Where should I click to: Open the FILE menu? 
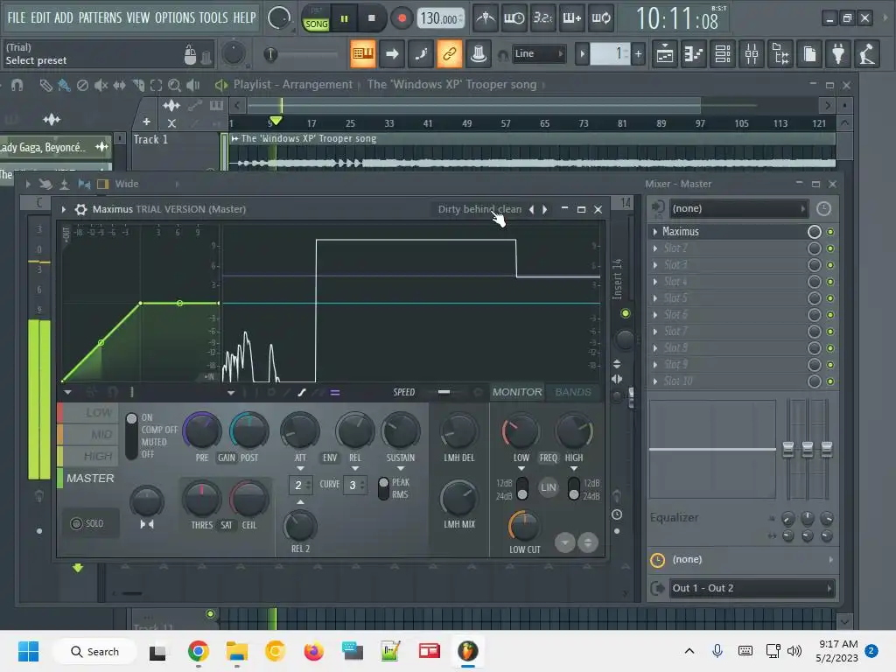click(x=17, y=17)
